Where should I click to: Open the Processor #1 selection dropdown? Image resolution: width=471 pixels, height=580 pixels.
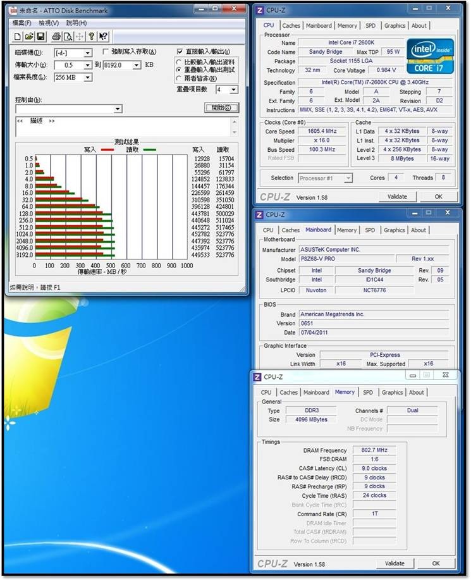(348, 178)
